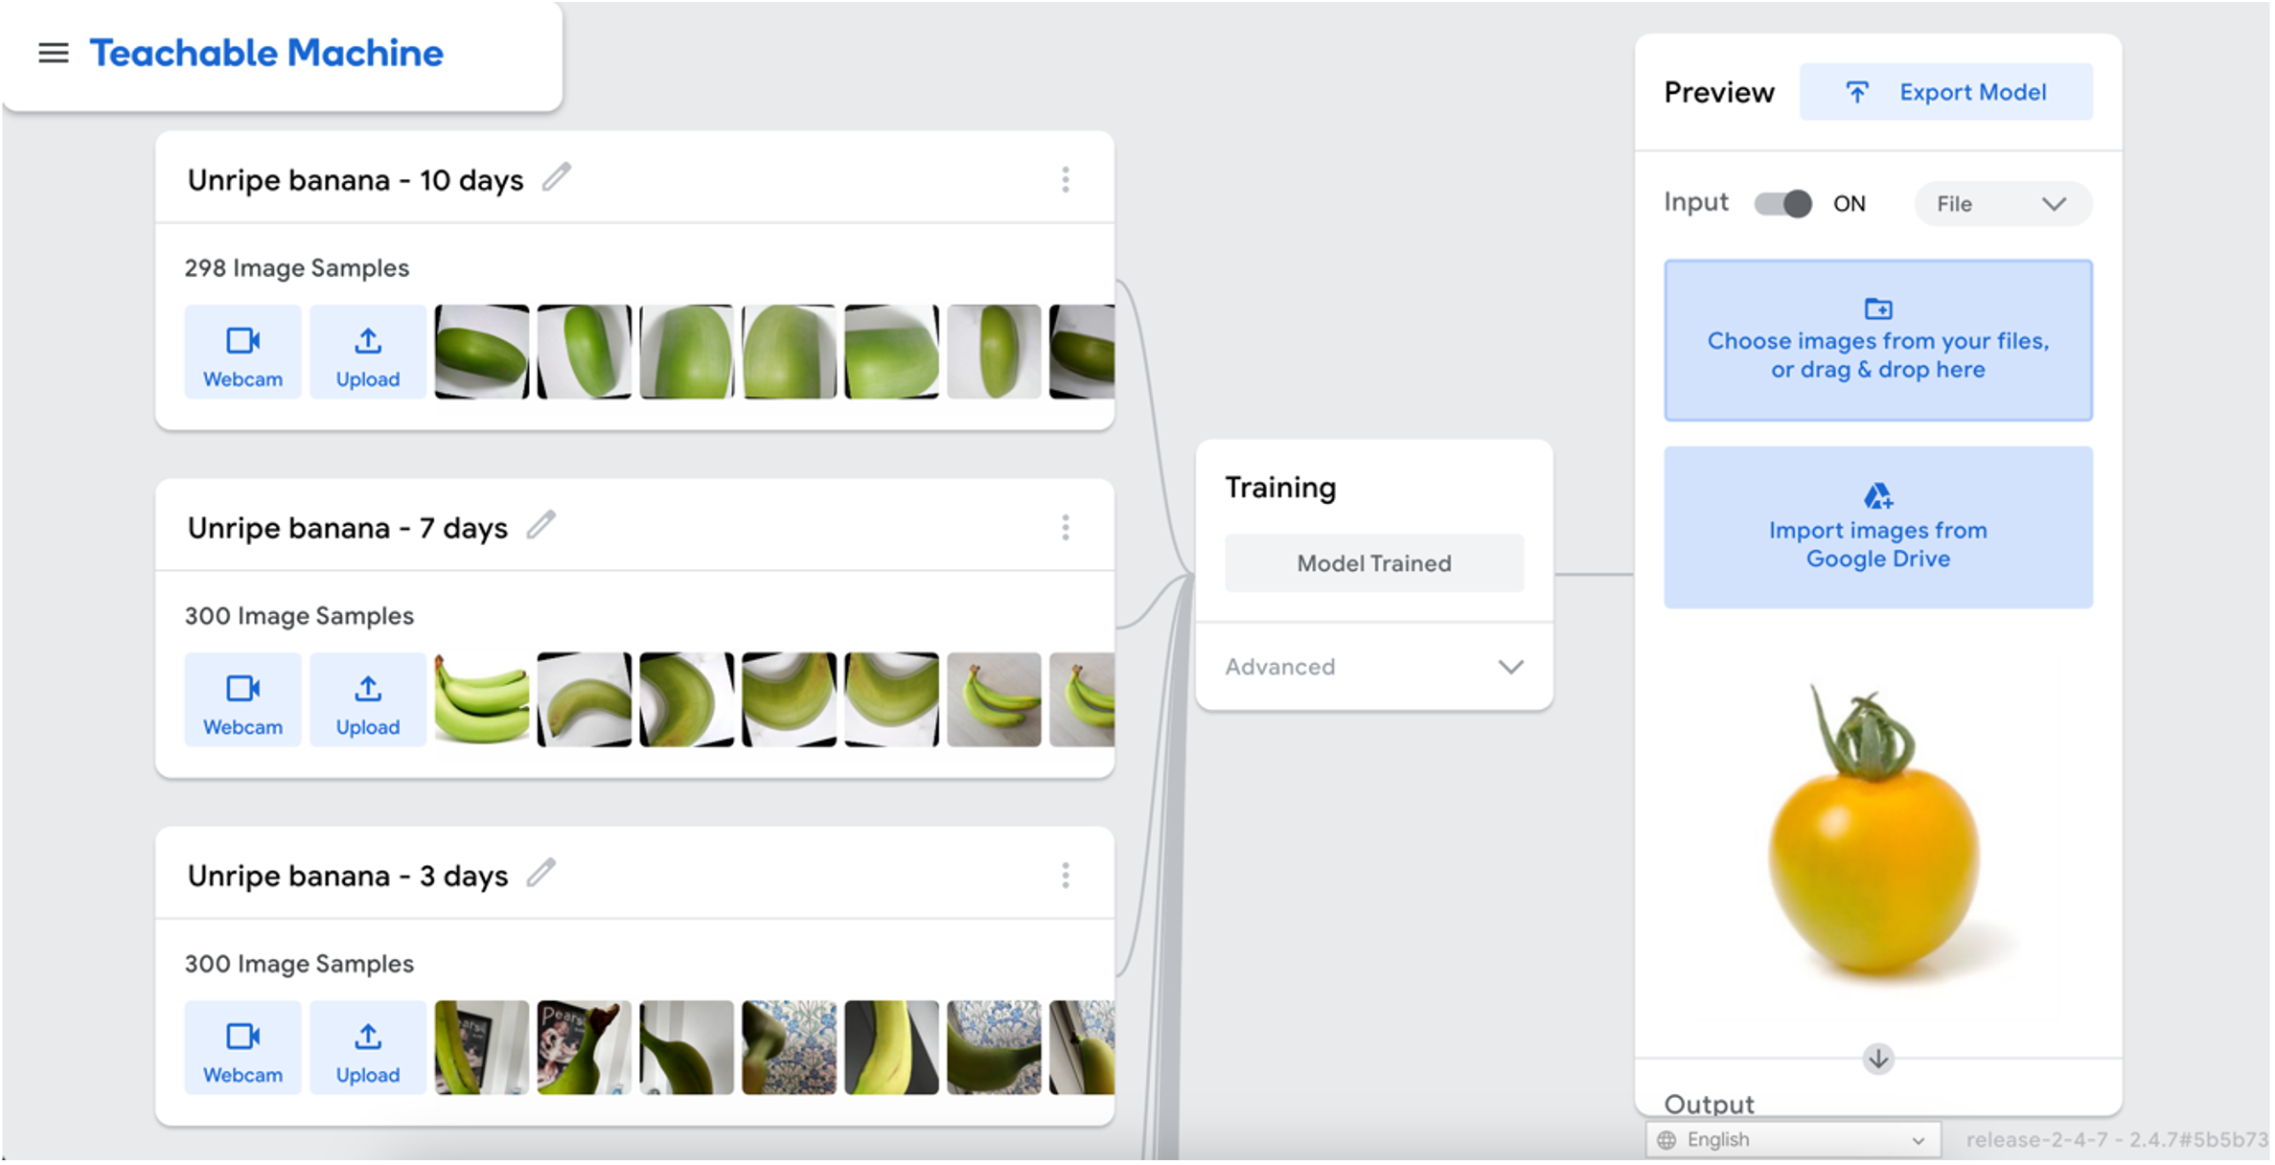Open the hamburger main menu
Image resolution: width=2275 pixels, height=1165 pixels.
(x=54, y=53)
